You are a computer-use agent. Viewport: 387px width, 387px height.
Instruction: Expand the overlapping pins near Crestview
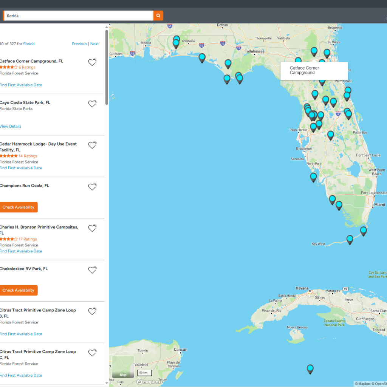click(x=176, y=42)
